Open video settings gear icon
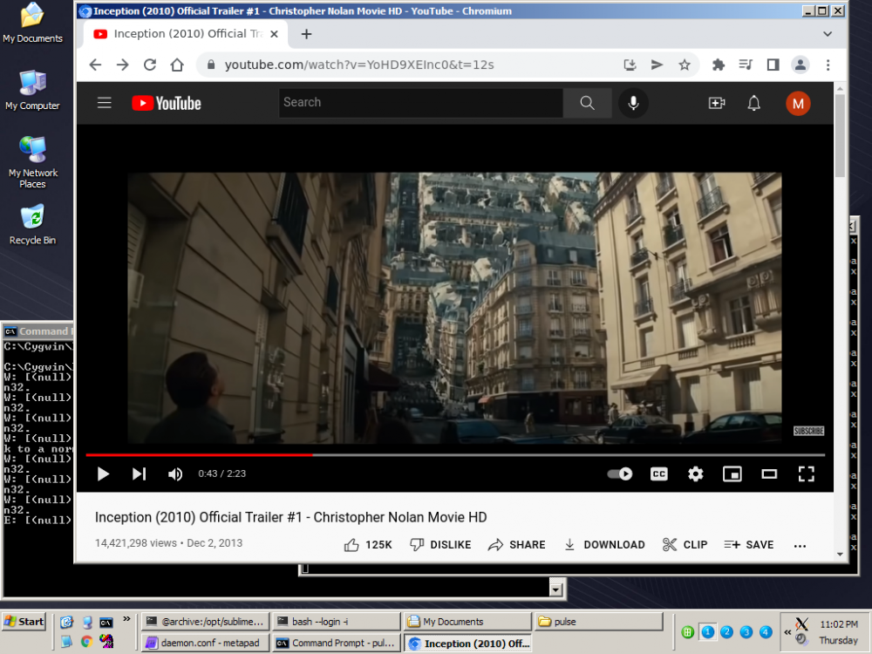 pos(695,473)
